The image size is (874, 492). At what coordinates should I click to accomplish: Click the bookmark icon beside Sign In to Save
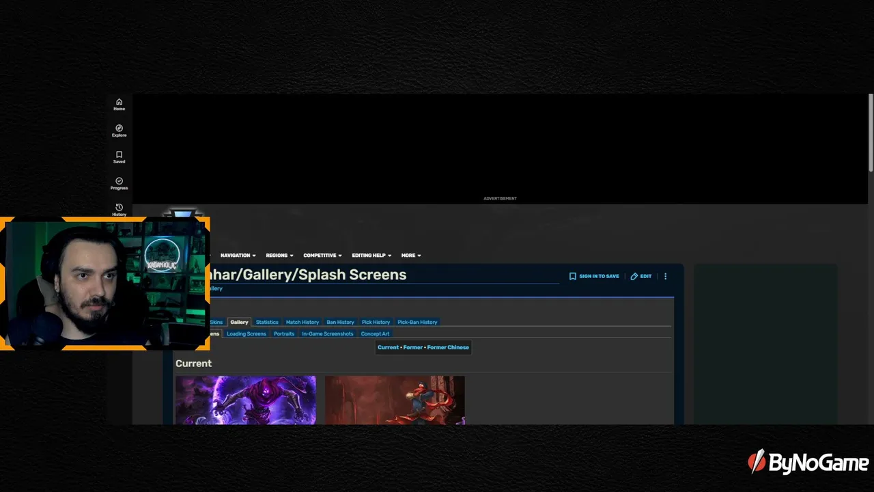point(572,276)
